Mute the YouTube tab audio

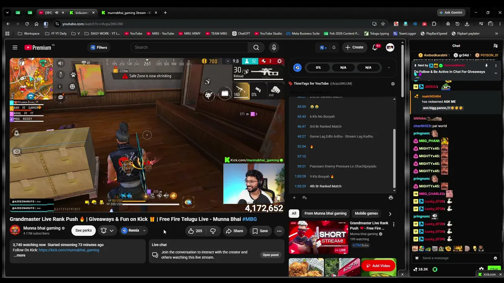tap(56, 13)
